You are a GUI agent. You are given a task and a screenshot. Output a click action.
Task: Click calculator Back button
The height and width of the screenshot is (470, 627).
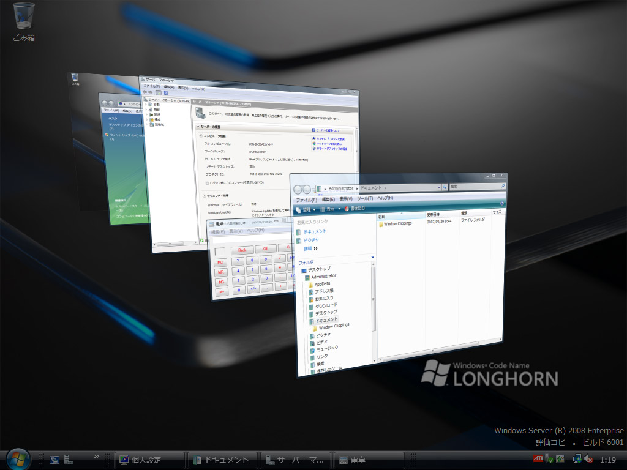[242, 250]
